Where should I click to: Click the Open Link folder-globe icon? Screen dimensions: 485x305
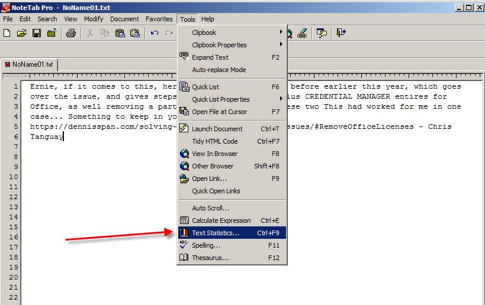pos(184,179)
